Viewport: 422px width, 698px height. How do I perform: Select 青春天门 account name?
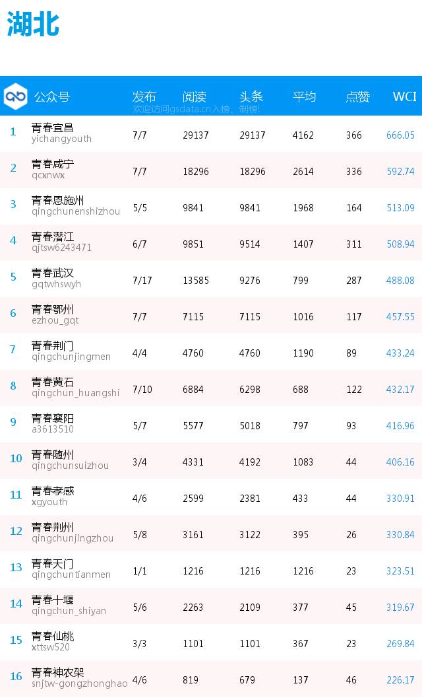click(53, 563)
